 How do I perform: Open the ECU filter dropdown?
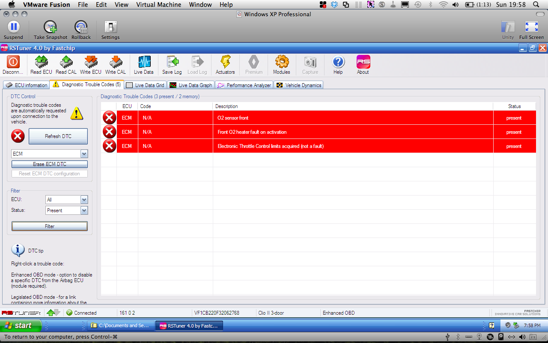84,200
